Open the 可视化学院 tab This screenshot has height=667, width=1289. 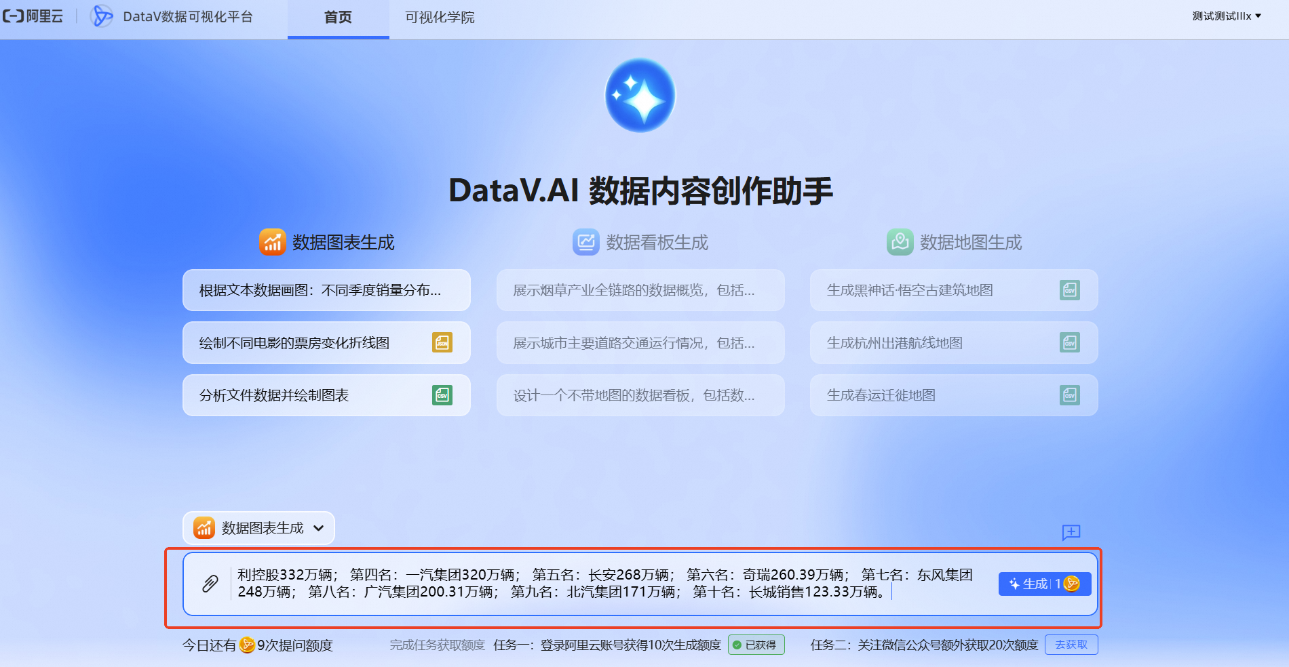coord(440,18)
